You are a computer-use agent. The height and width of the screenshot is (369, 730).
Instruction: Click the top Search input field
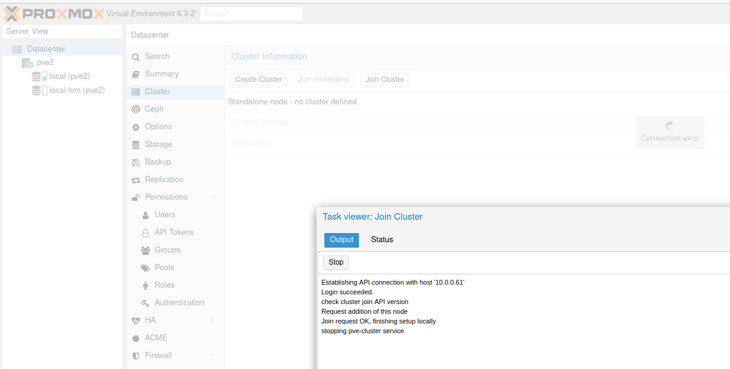[x=251, y=13]
